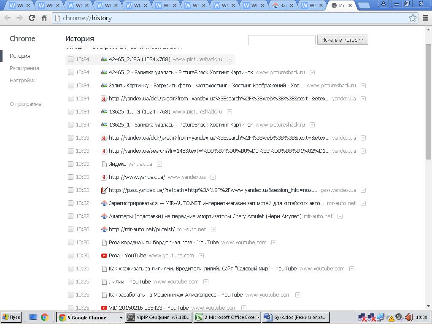Open Chrome user profile icon in title bar
Viewport: 432px width, 324px height.
tap(383, 3)
